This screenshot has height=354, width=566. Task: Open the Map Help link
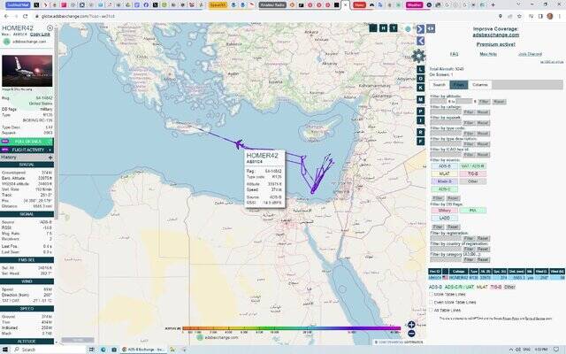(488, 54)
